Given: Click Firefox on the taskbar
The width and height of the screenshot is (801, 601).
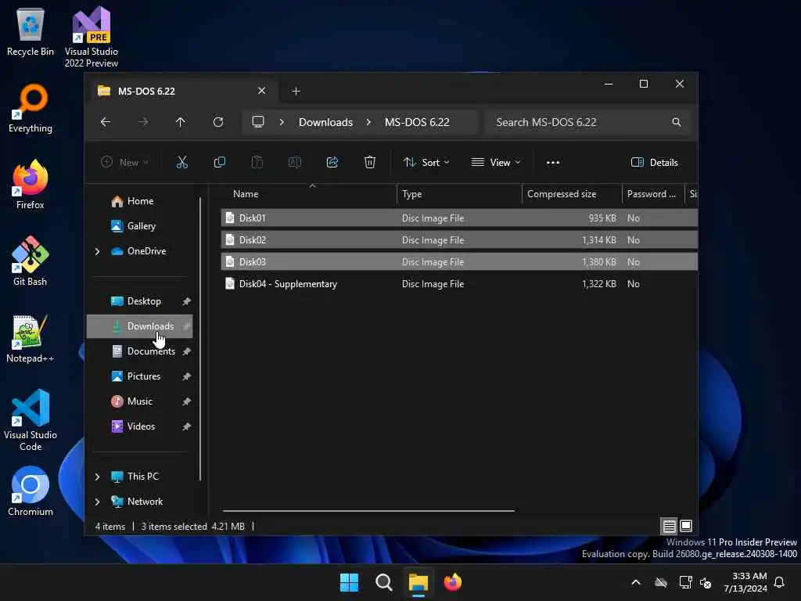Looking at the screenshot, I should 453,582.
